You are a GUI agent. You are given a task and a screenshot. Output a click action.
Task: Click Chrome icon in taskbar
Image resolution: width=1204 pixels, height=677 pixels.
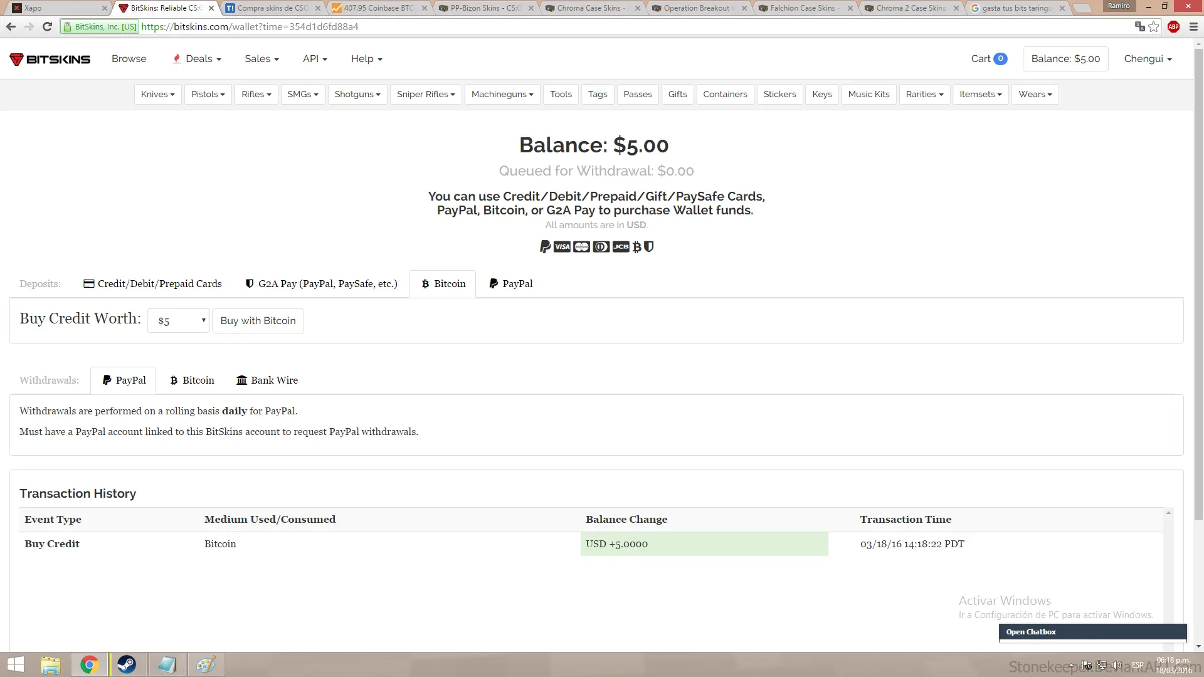point(89,664)
